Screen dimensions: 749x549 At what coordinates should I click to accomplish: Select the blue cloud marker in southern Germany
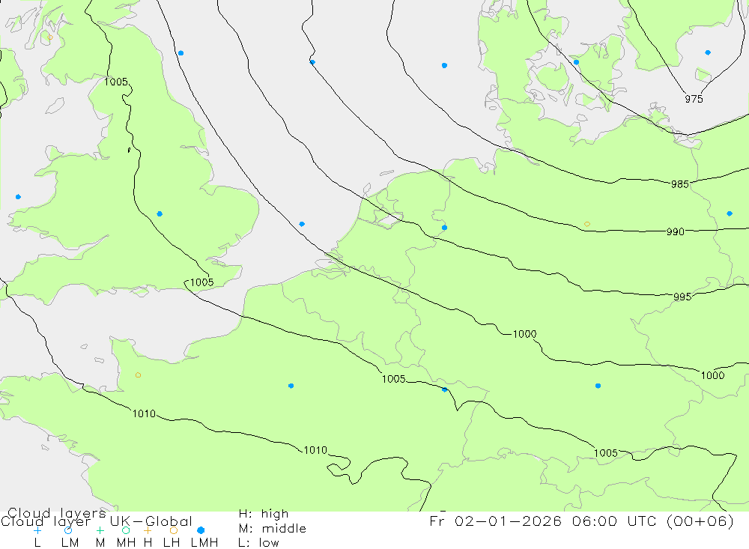pyautogui.click(x=598, y=386)
